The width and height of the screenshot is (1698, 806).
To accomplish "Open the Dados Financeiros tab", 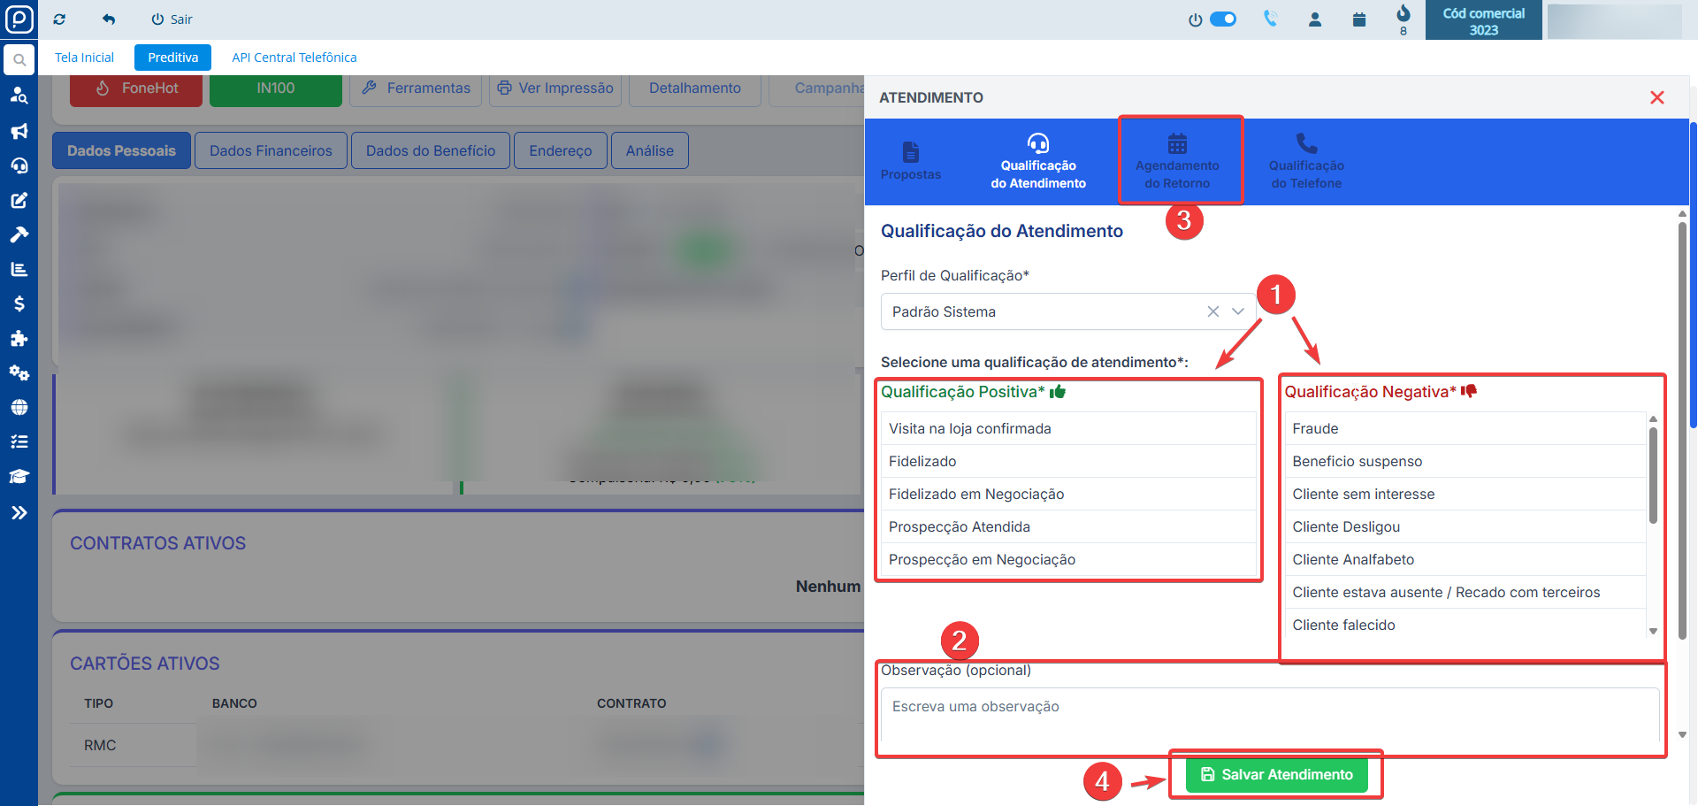I will 271,150.
